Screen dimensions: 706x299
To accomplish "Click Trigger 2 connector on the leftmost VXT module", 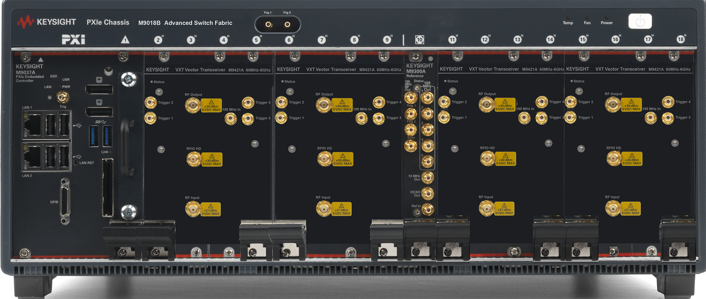I will click(x=151, y=103).
